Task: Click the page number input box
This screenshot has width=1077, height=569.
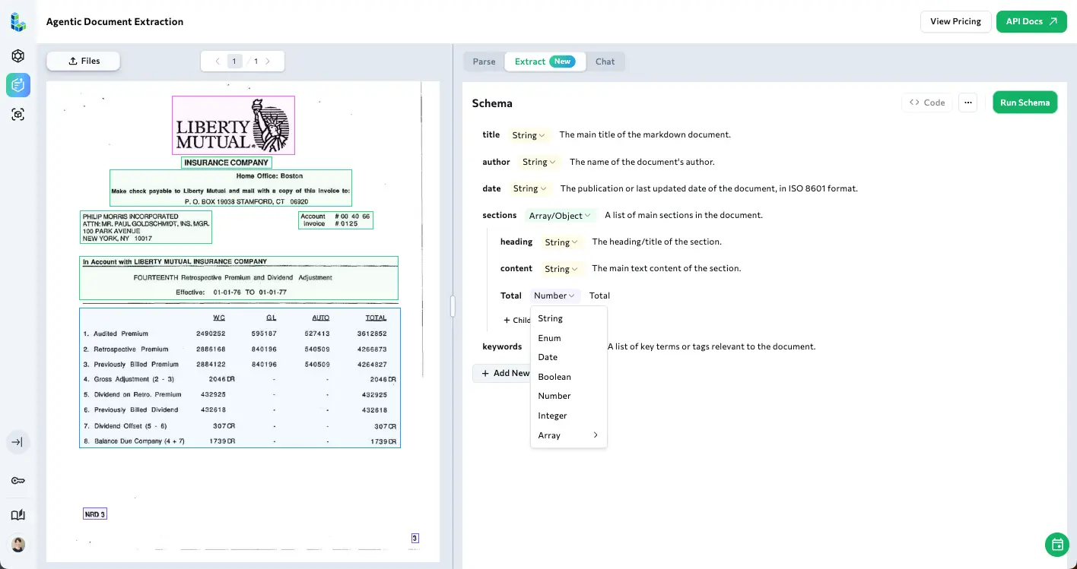Action: click(x=235, y=62)
